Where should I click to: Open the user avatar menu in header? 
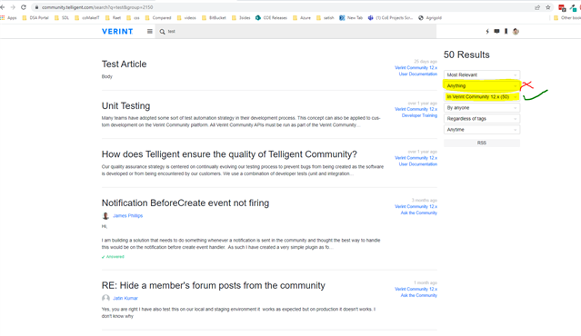click(x=516, y=32)
